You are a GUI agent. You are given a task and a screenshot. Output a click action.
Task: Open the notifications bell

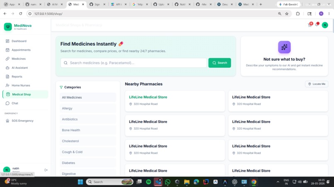pos(317,25)
